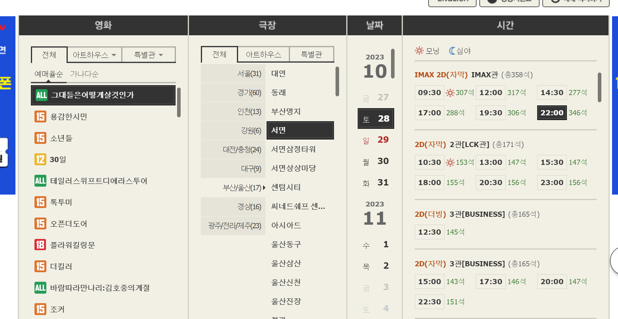This screenshot has height=319, width=618.
Task: Click the 15 rating badge beside 오픈더도어
Action: click(40, 223)
